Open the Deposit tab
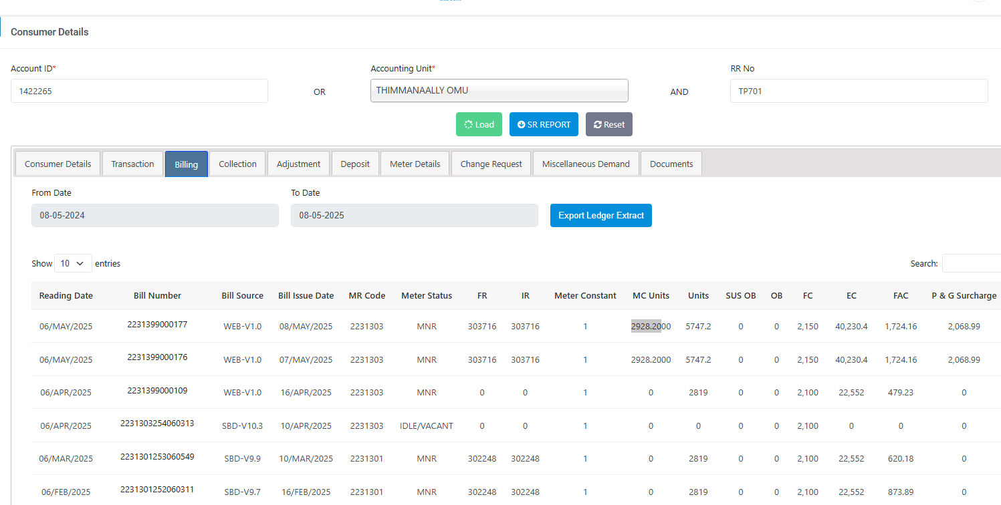 tap(355, 164)
